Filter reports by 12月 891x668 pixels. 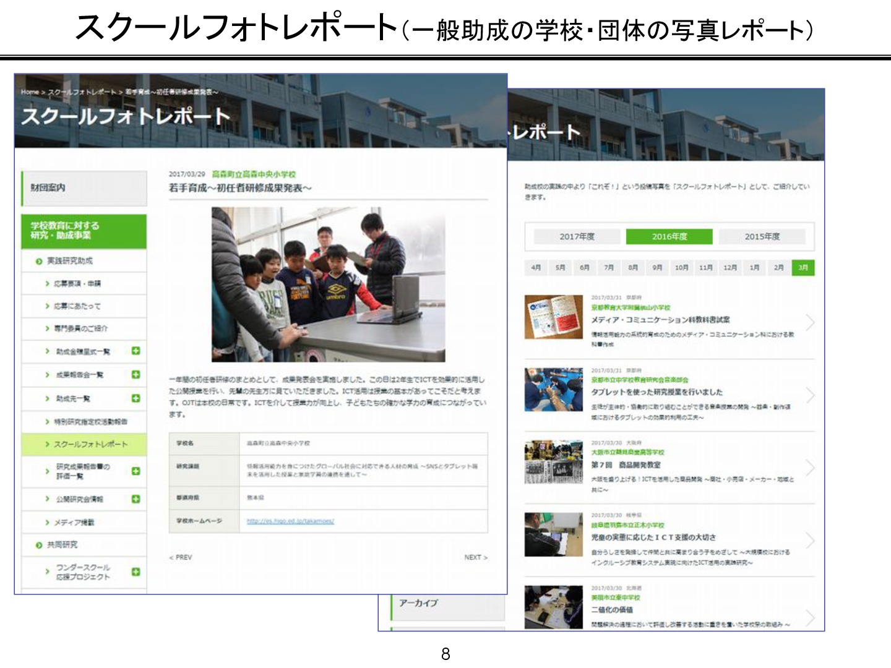pyautogui.click(x=730, y=268)
